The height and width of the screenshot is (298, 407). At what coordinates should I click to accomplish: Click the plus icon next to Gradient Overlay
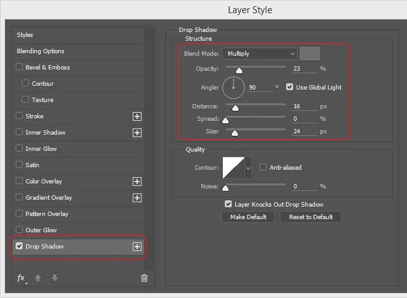click(137, 198)
